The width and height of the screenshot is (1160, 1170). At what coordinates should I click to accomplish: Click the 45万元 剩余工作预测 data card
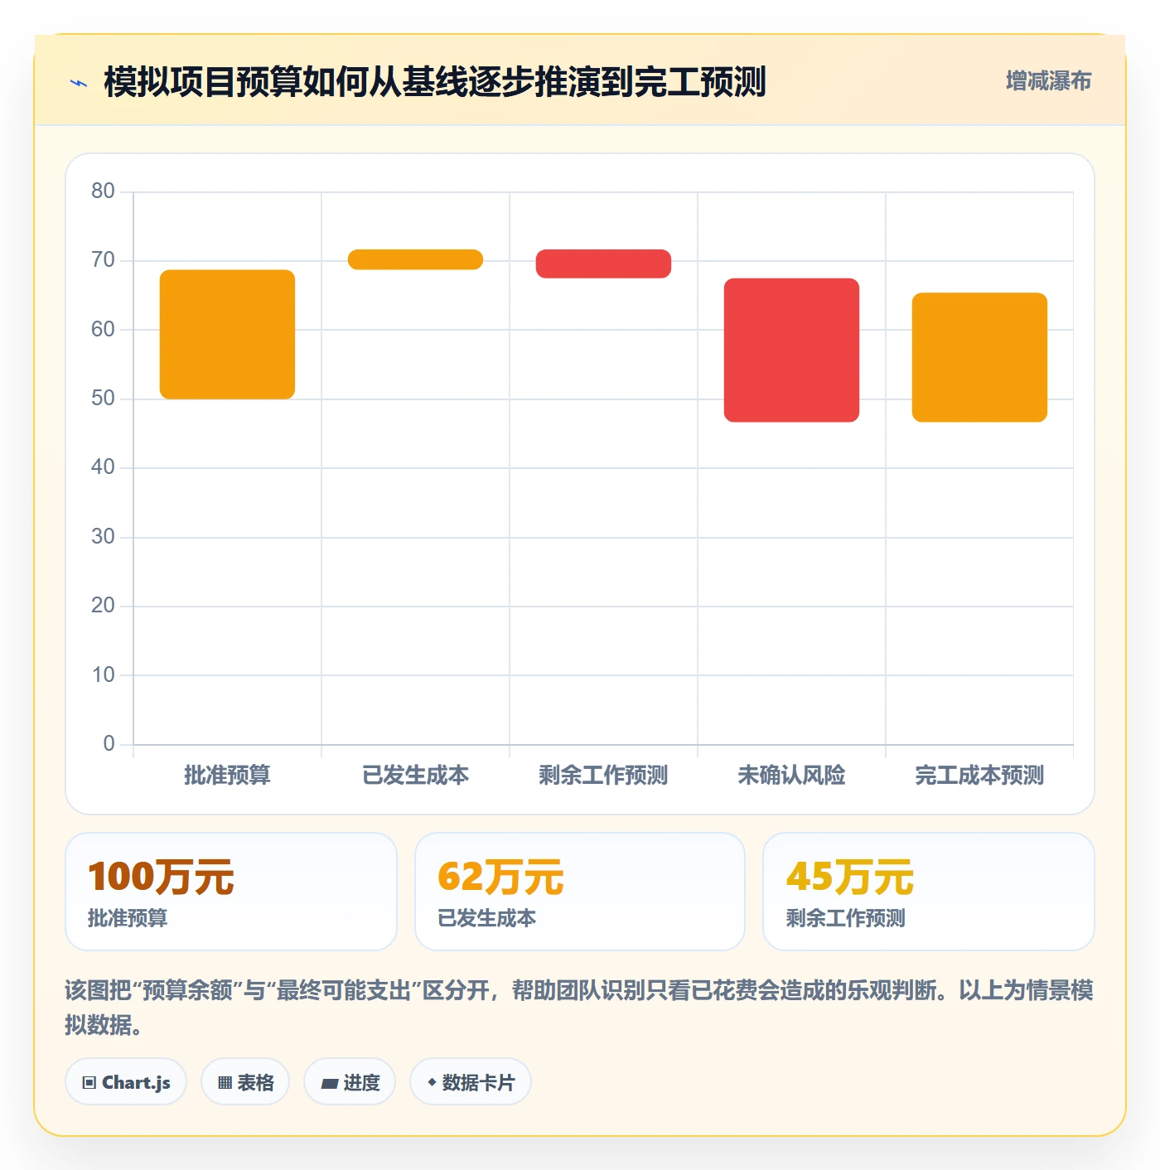click(x=929, y=892)
